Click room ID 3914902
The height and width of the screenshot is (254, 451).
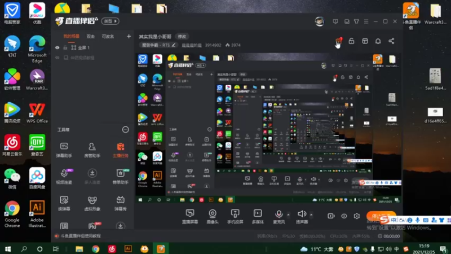pyautogui.click(x=213, y=45)
